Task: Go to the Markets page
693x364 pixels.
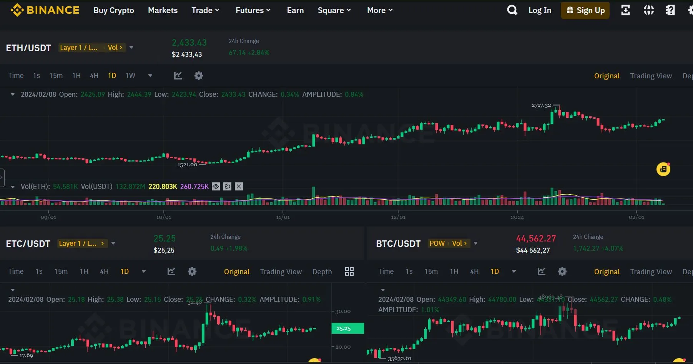Action: tap(163, 10)
